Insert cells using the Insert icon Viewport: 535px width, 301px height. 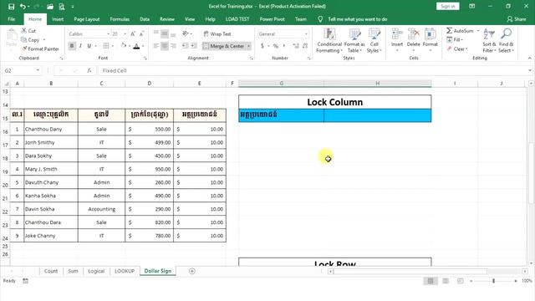click(x=397, y=35)
